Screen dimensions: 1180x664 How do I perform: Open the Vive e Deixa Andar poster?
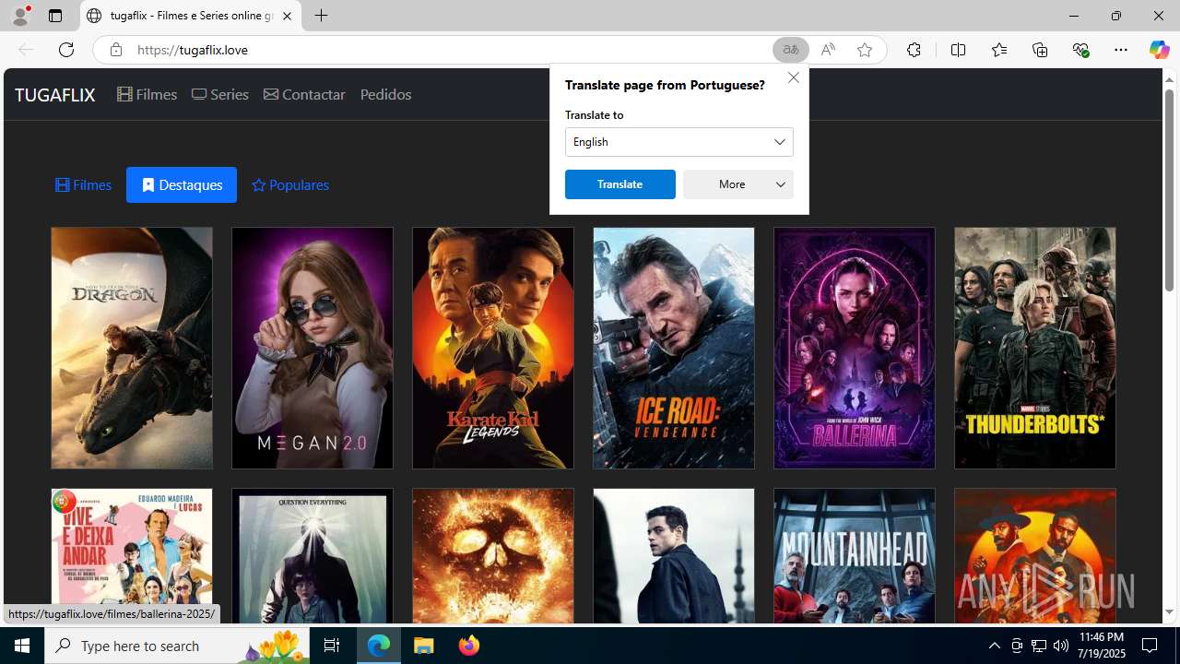point(132,556)
